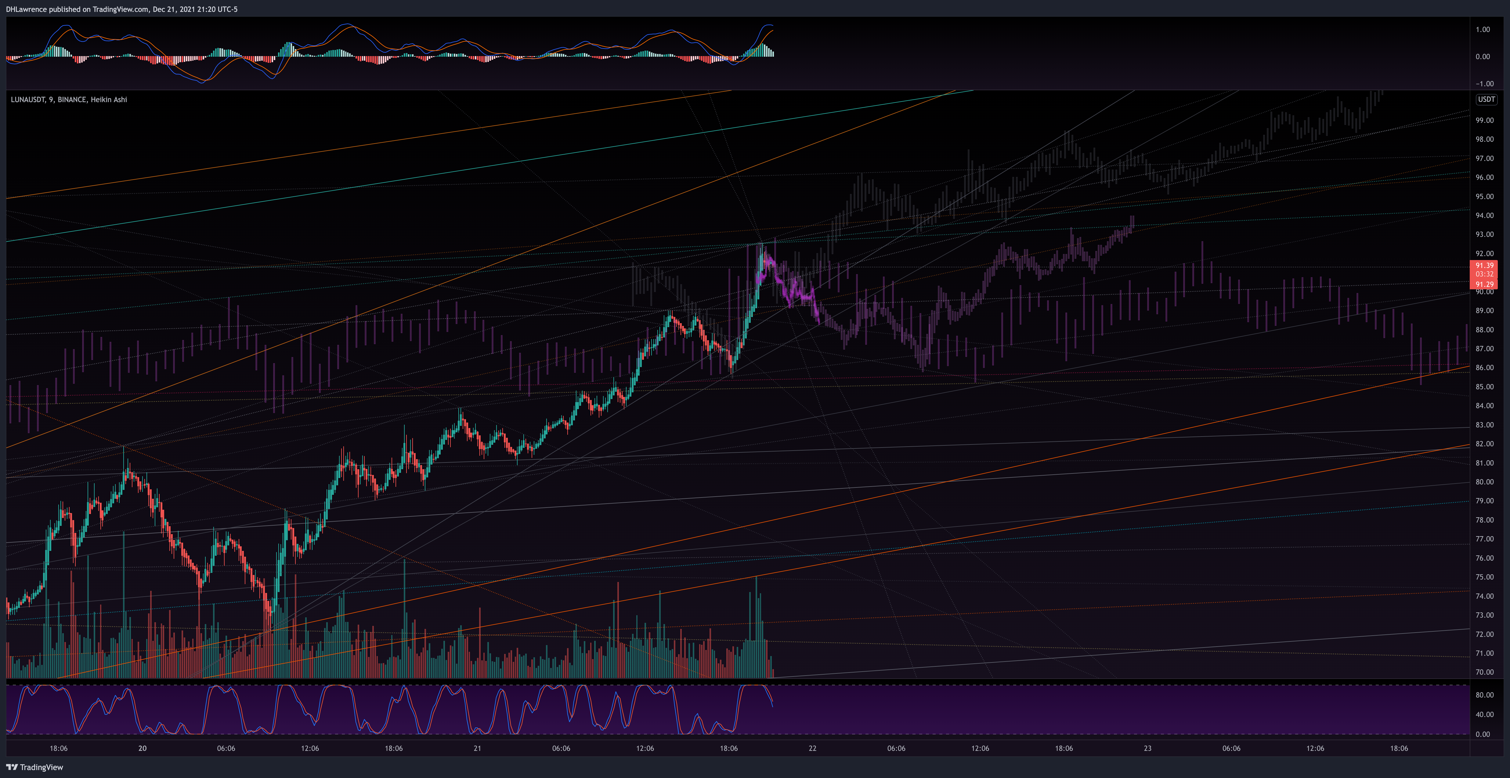Click the 83.00 price axis label
This screenshot has height=778, width=1510.
tap(1484, 424)
